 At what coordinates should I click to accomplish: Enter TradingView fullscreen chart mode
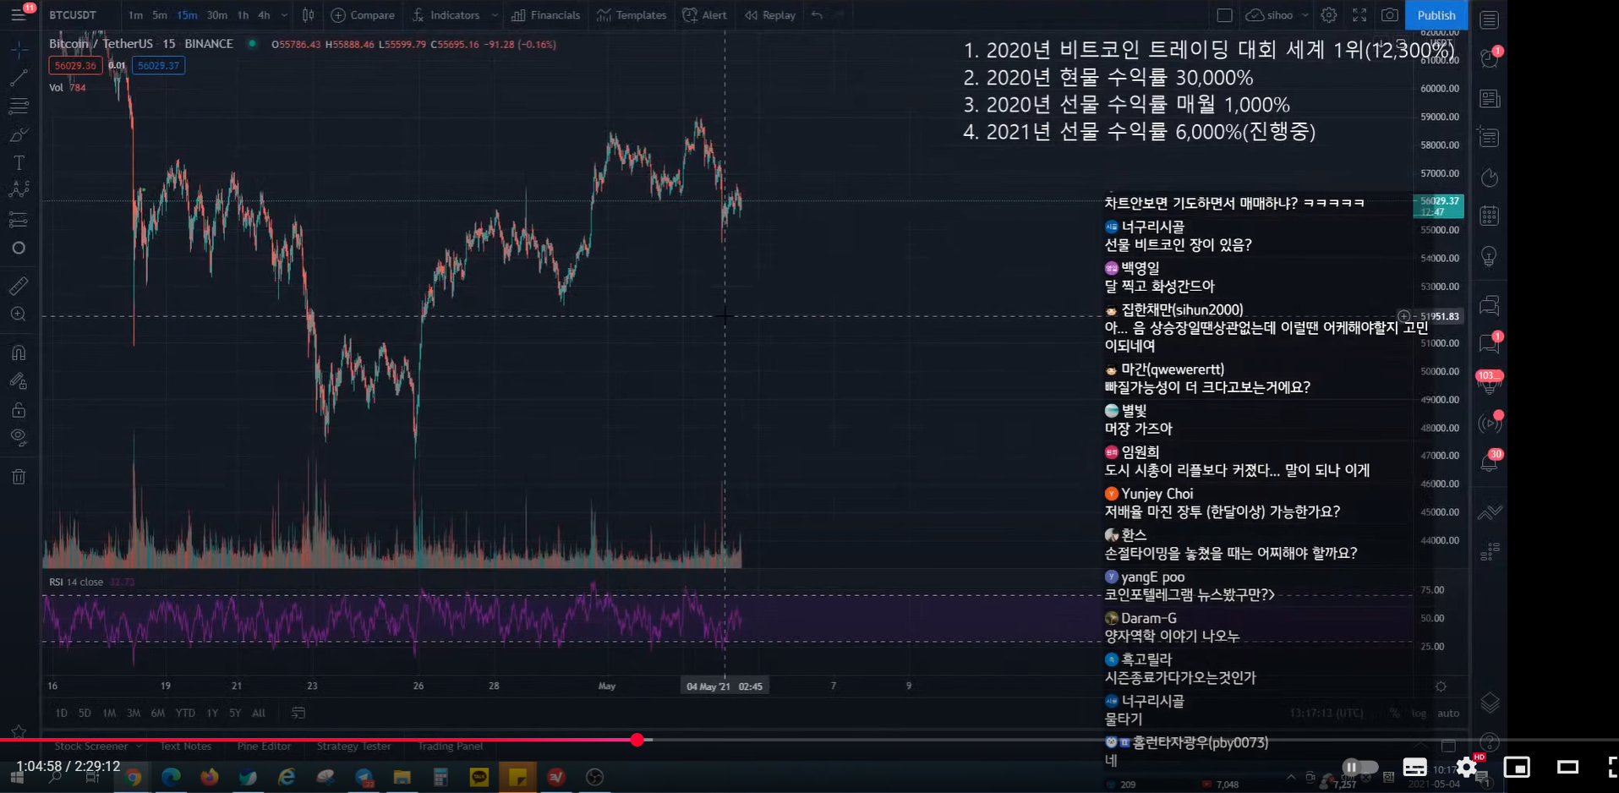point(1359,15)
